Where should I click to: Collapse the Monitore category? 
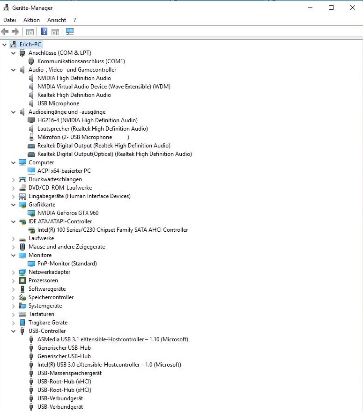[x=14, y=256]
